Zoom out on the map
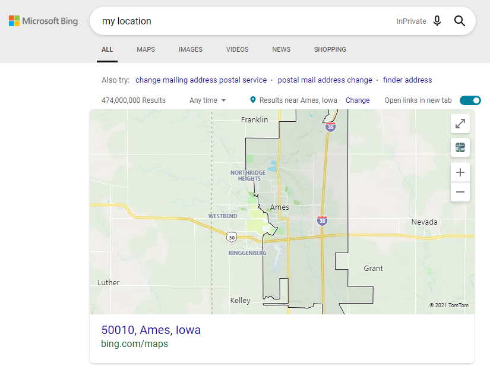The height and width of the screenshot is (372, 490). click(x=460, y=192)
